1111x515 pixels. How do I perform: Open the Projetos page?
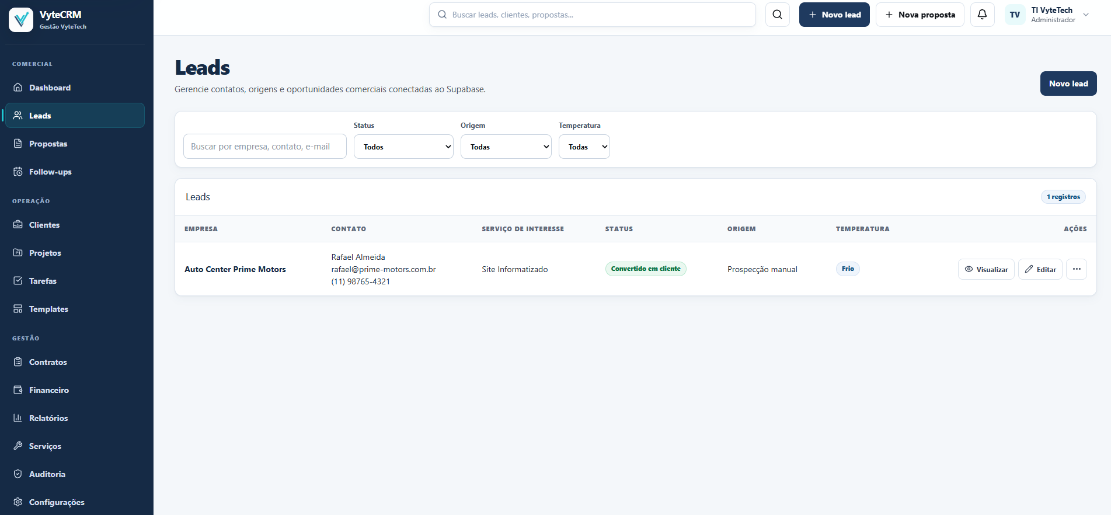75,253
